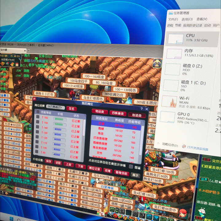Viewport: 221px width, 221px height.
Task: Open 摊位记录 stall records
Action: [94, 169]
